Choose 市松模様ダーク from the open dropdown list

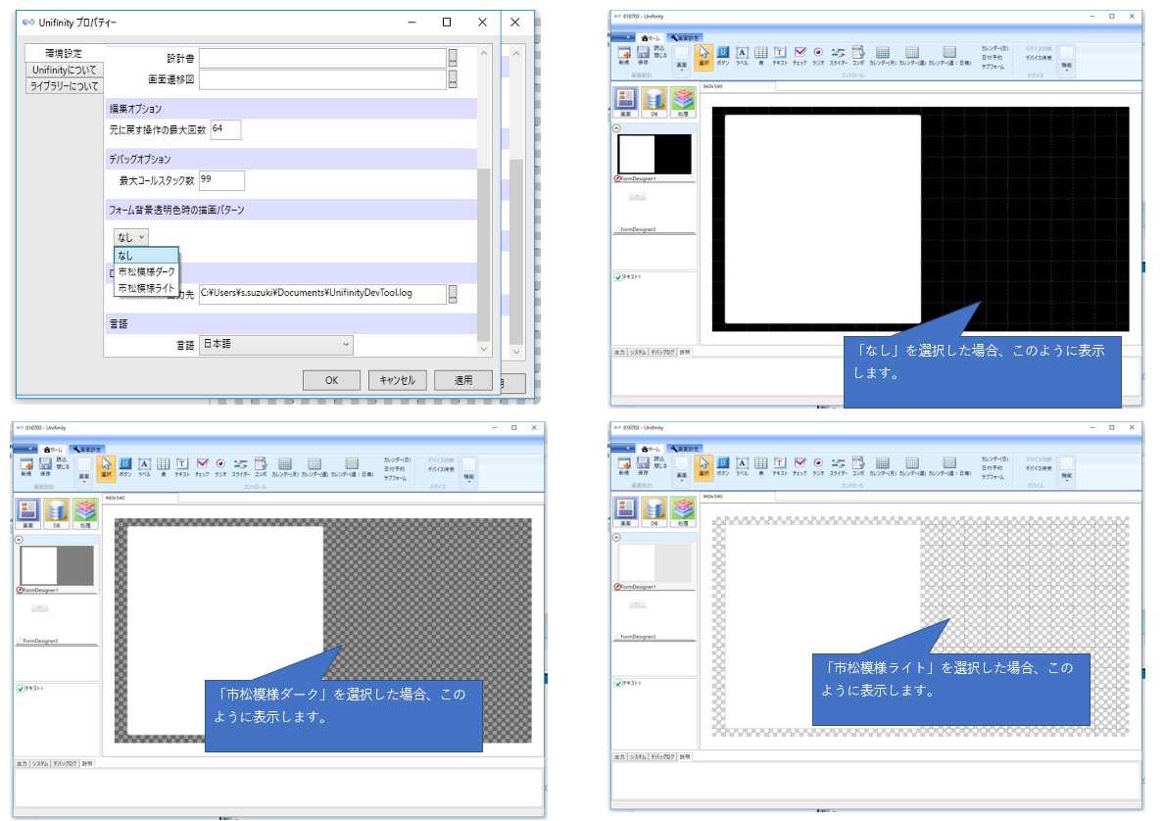tap(146, 271)
